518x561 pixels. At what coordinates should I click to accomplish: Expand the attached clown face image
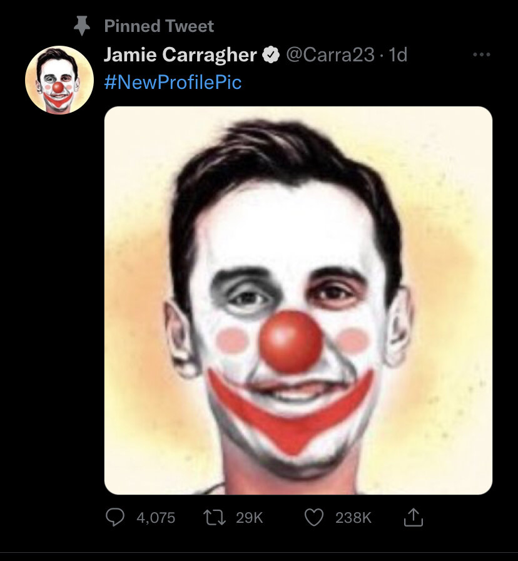[298, 301]
